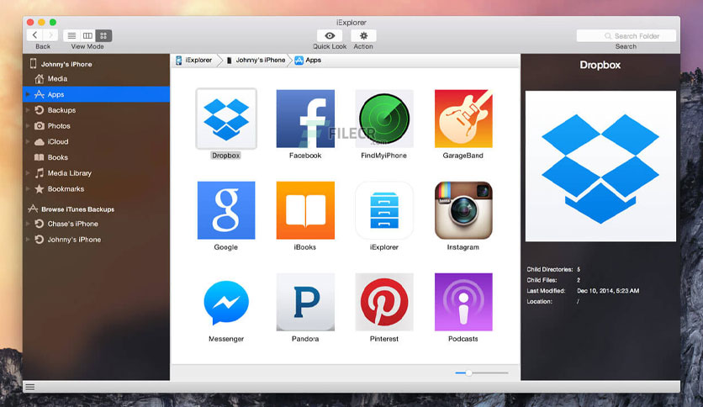Select the GarageBand app icon
The width and height of the screenshot is (703, 407).
point(463,119)
